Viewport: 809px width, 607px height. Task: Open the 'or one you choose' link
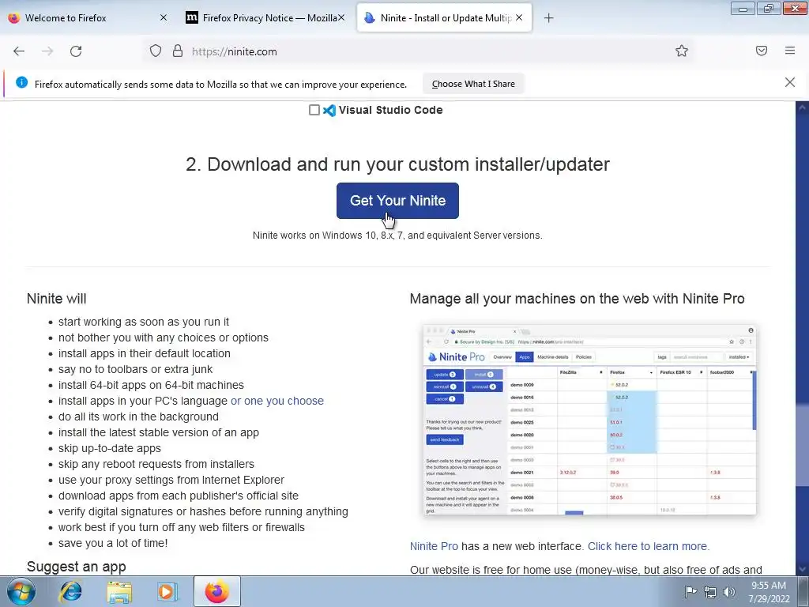click(x=277, y=401)
